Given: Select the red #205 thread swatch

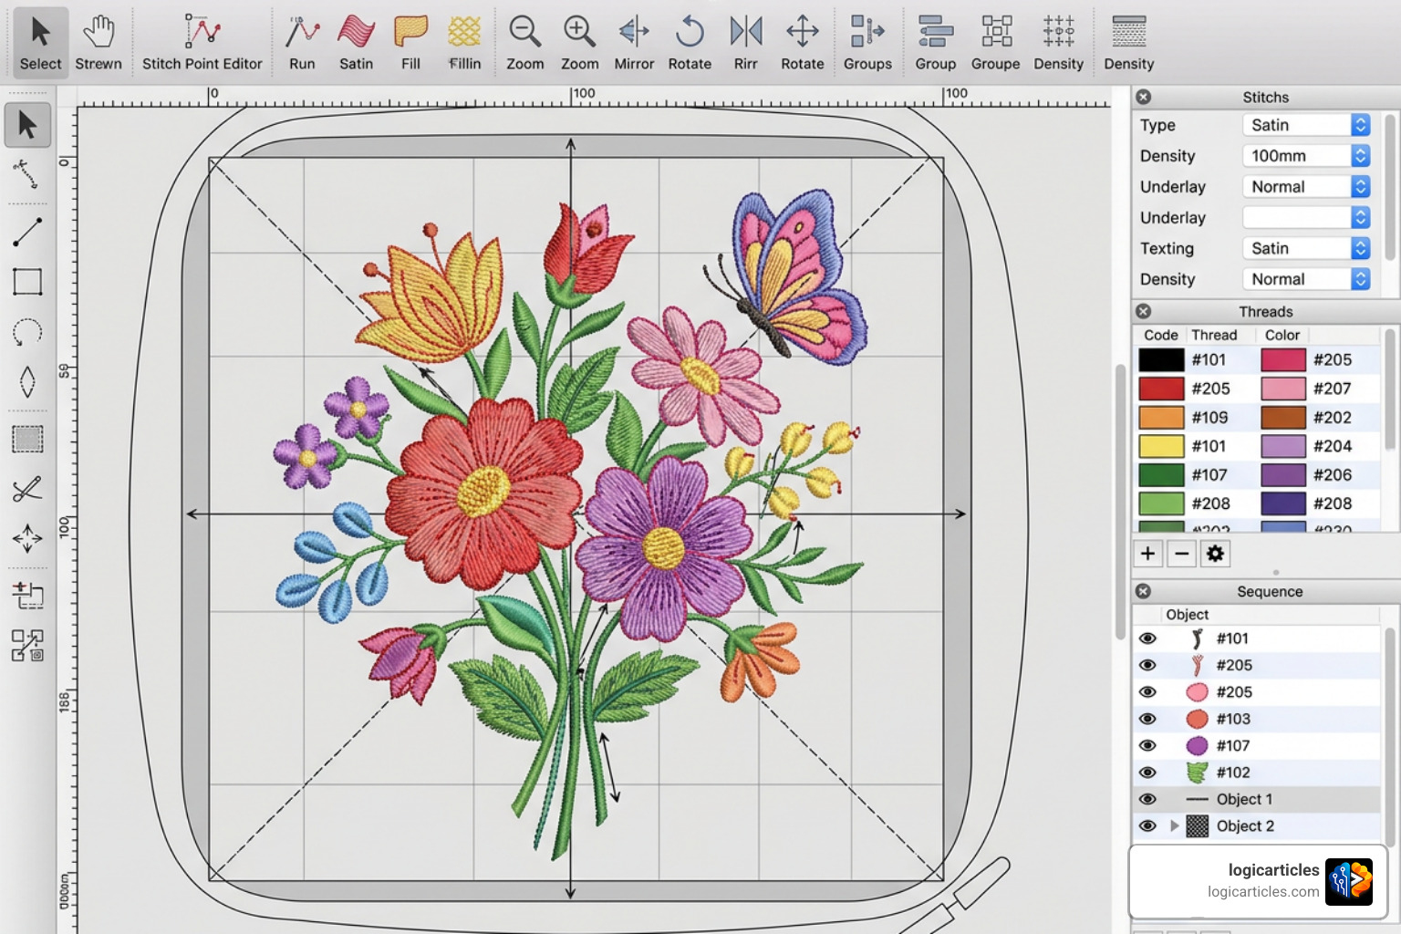Looking at the screenshot, I should tap(1161, 389).
